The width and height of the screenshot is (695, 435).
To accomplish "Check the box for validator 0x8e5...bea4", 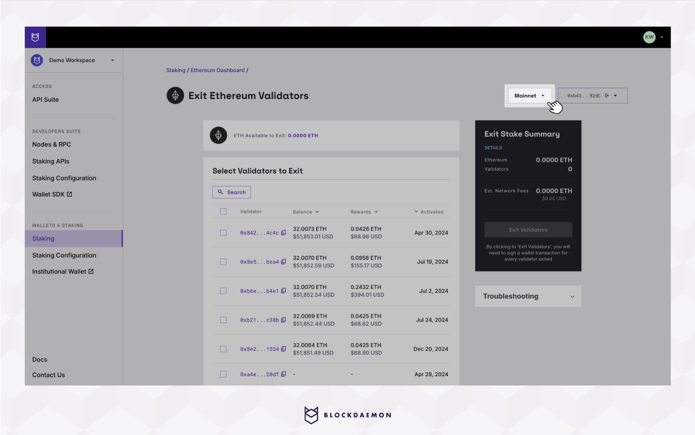I will [x=223, y=262].
